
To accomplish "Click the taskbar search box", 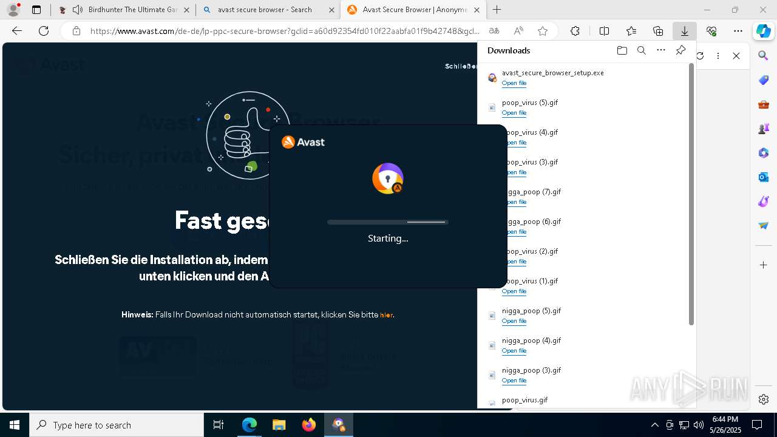I will pyautogui.click(x=117, y=425).
